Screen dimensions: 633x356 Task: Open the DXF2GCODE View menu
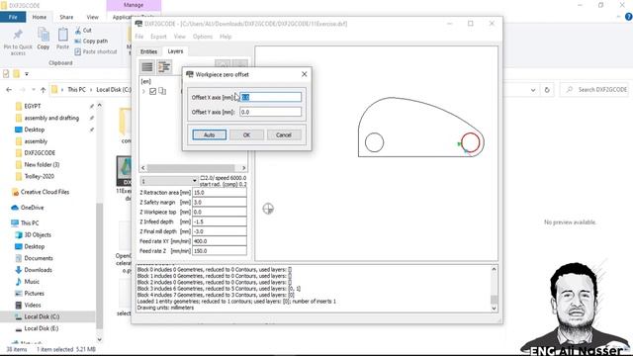click(x=180, y=37)
